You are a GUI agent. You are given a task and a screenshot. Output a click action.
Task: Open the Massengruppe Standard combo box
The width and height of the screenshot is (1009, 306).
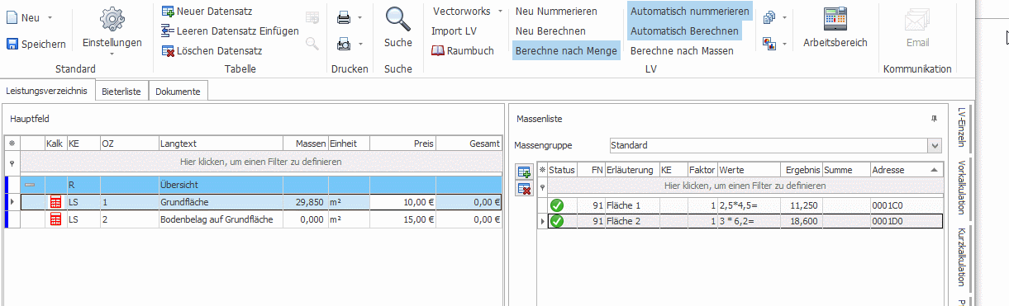775,145
